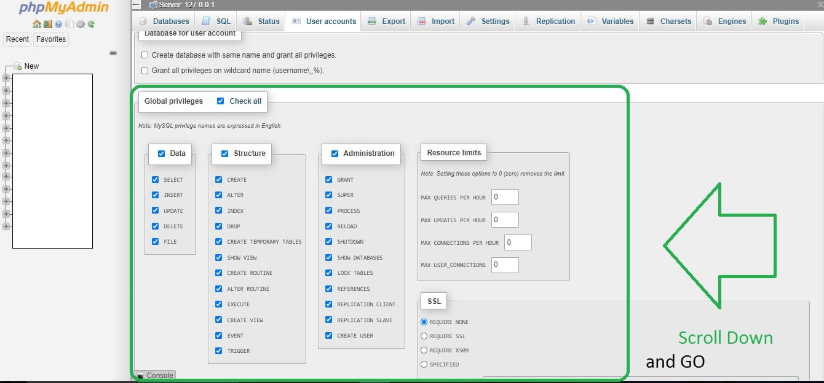The width and height of the screenshot is (824, 383).
Task: Click the MAX USER_CONNECTIONS field
Action: tap(505, 265)
